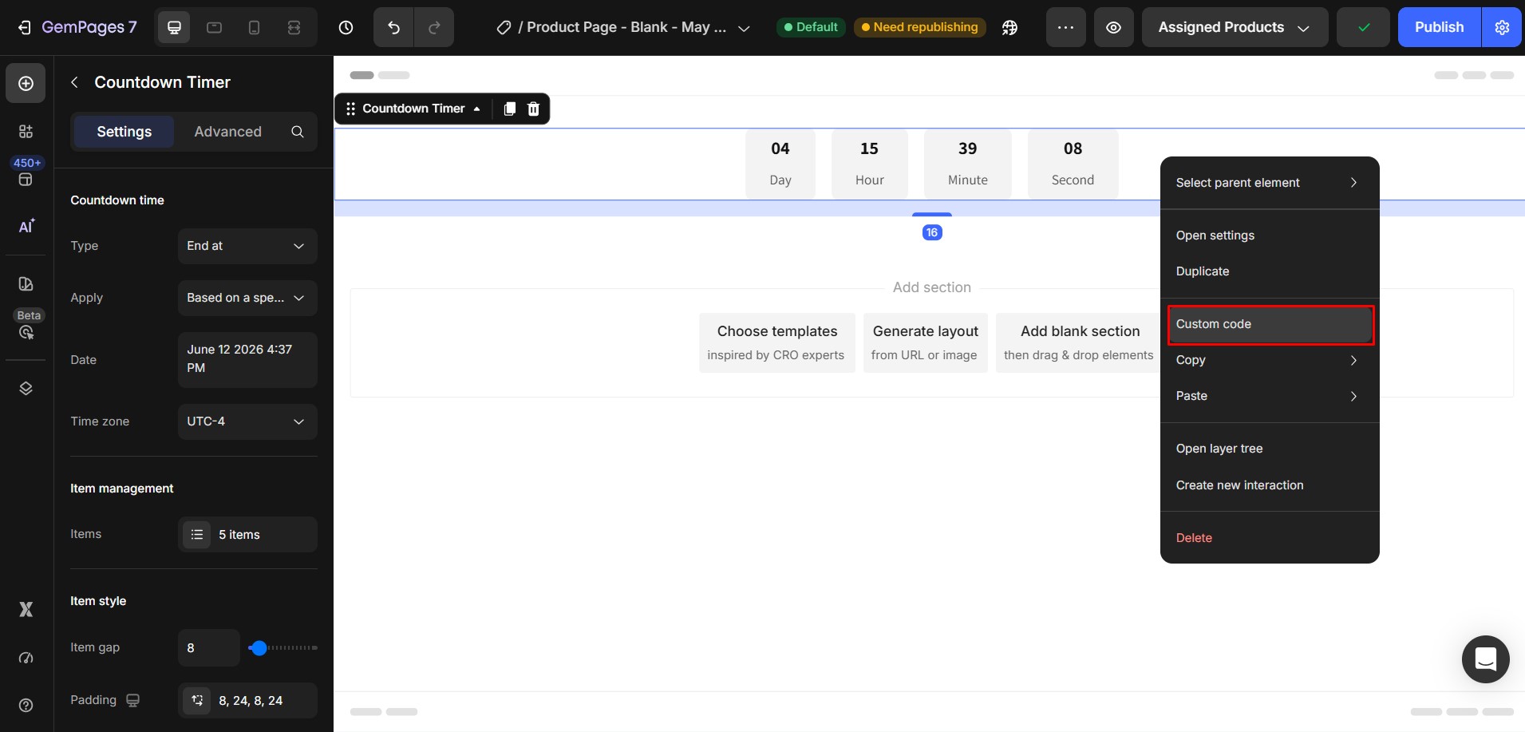1525x732 pixels.
Task: Adjust the Item gap slider
Action: click(258, 648)
